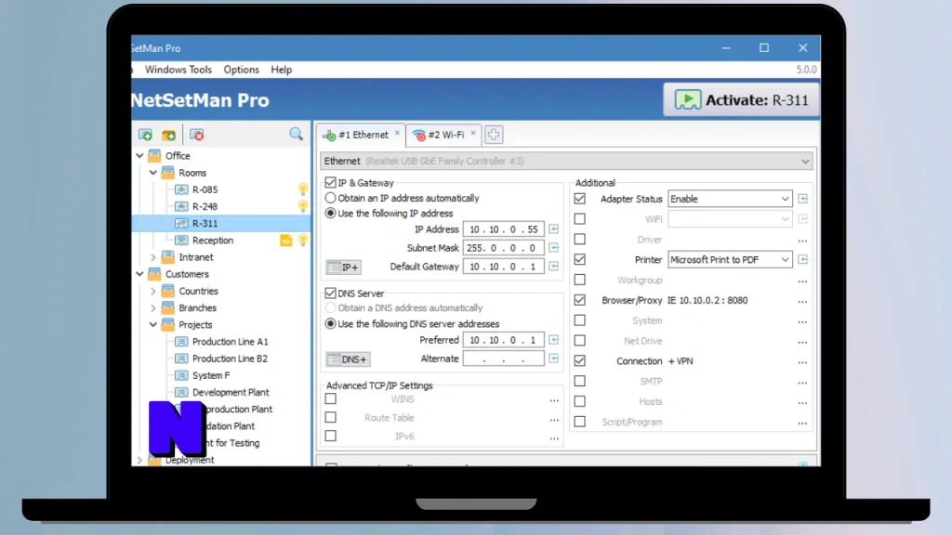Open Connection settings ellipsis
Viewport: 952px width, 535px height.
802,362
